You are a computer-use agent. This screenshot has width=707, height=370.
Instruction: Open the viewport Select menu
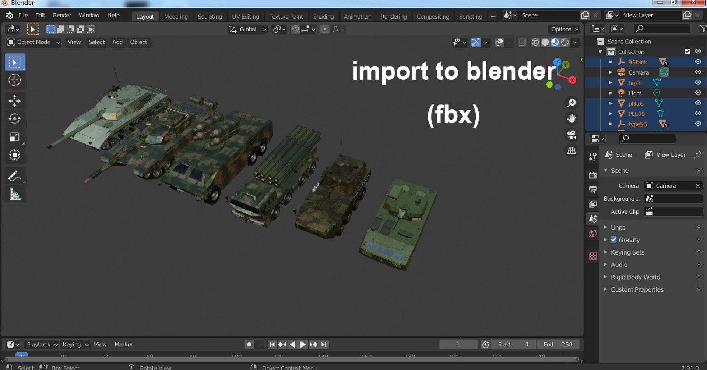(96, 42)
